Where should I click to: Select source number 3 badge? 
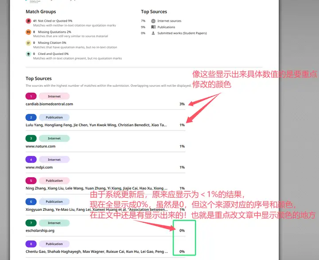[x=31, y=138]
